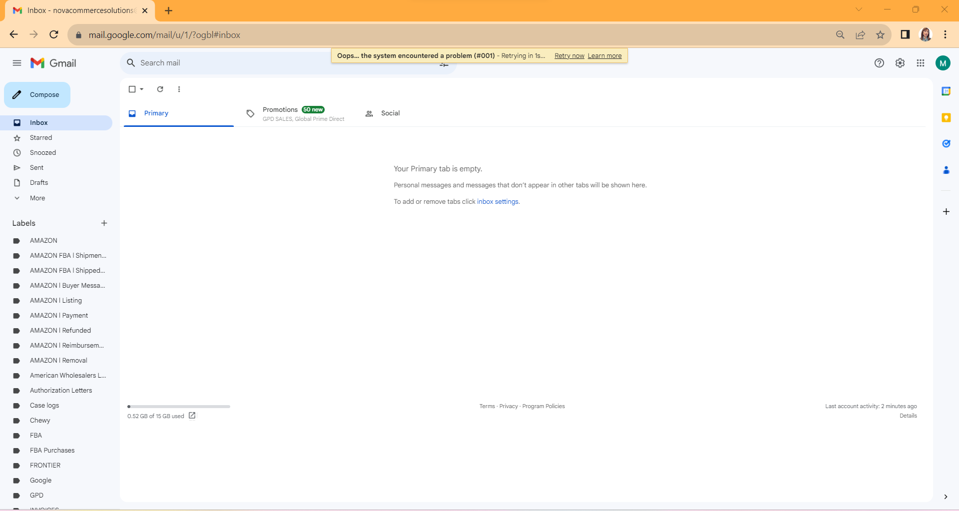Open the Terms link
959x511 pixels.
[487, 406]
